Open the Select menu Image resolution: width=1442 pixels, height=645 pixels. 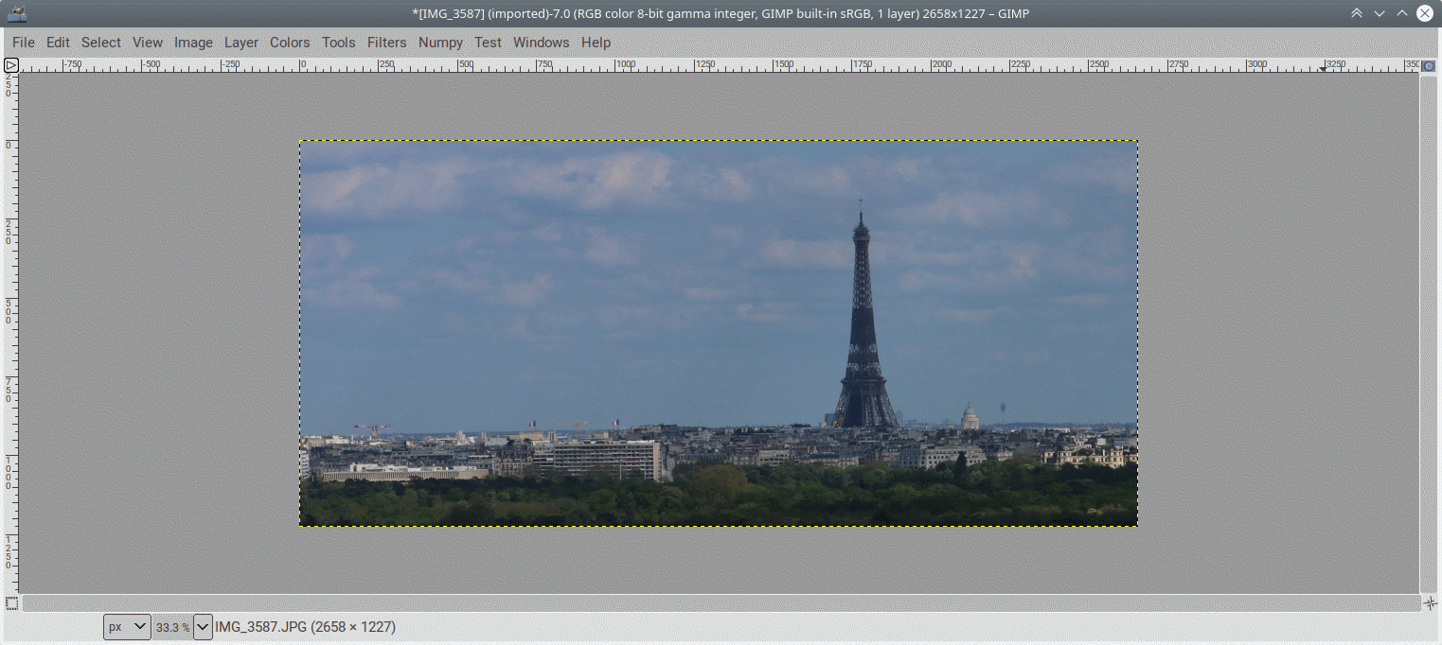tap(101, 43)
